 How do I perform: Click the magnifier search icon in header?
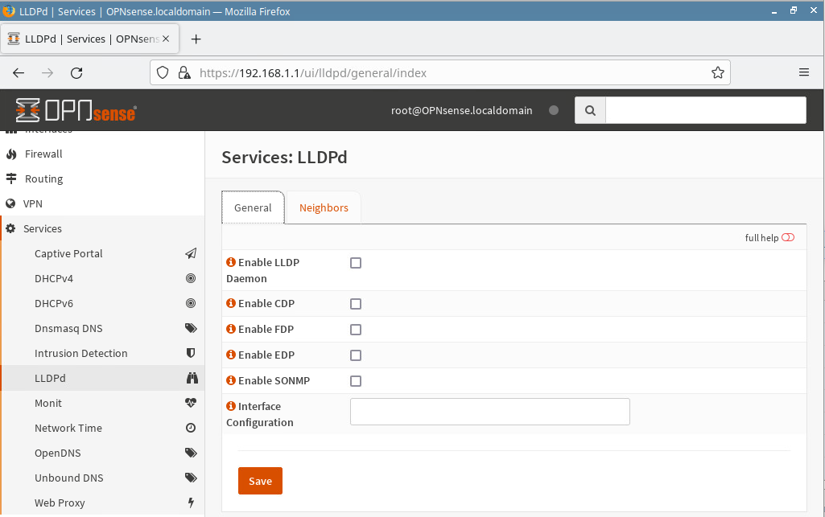(590, 110)
